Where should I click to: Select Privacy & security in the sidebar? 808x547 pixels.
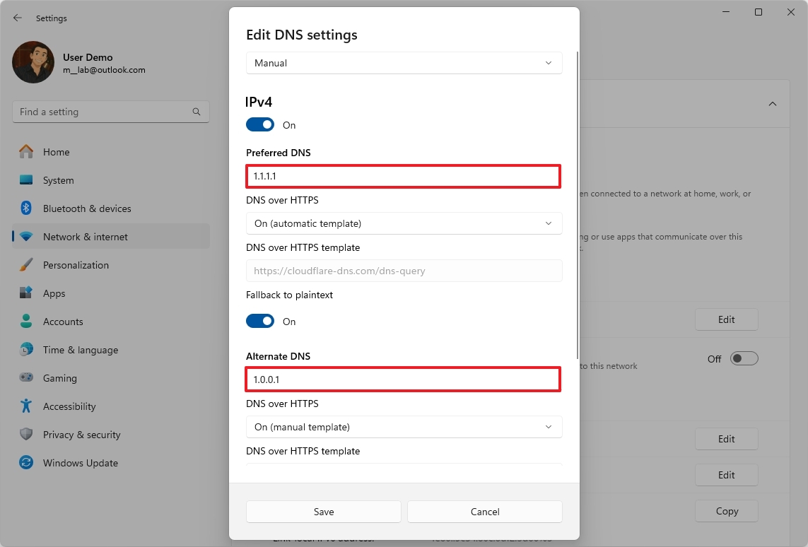pyautogui.click(x=81, y=435)
